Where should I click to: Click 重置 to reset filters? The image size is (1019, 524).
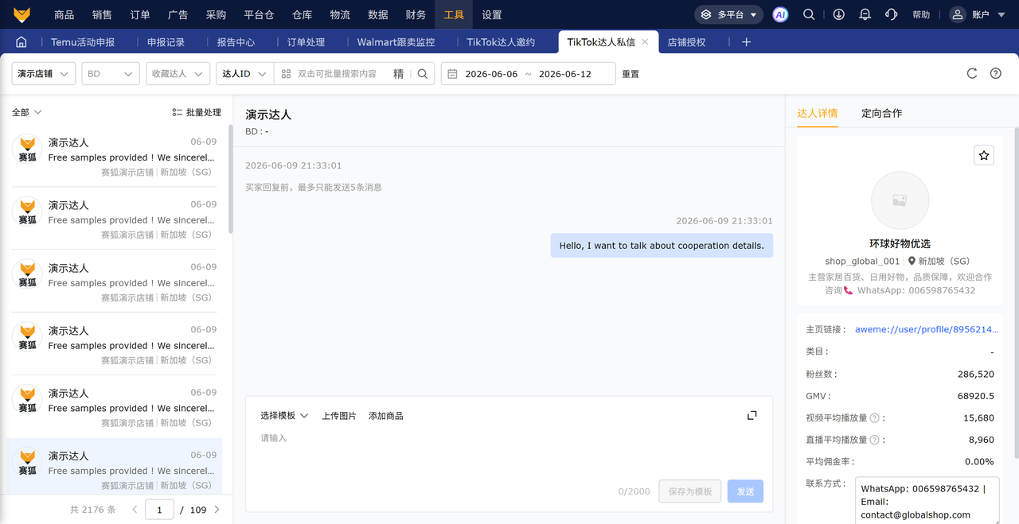click(631, 74)
